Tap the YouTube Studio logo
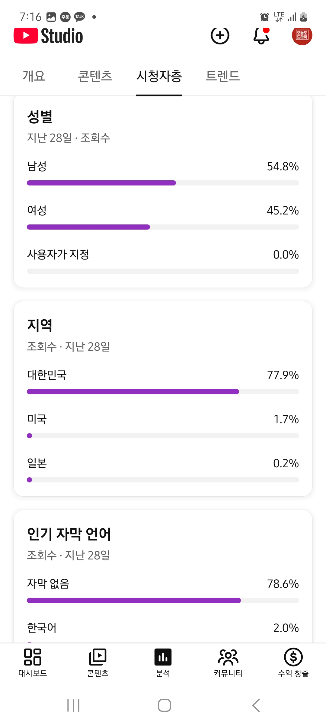The image size is (326, 725). [x=48, y=36]
